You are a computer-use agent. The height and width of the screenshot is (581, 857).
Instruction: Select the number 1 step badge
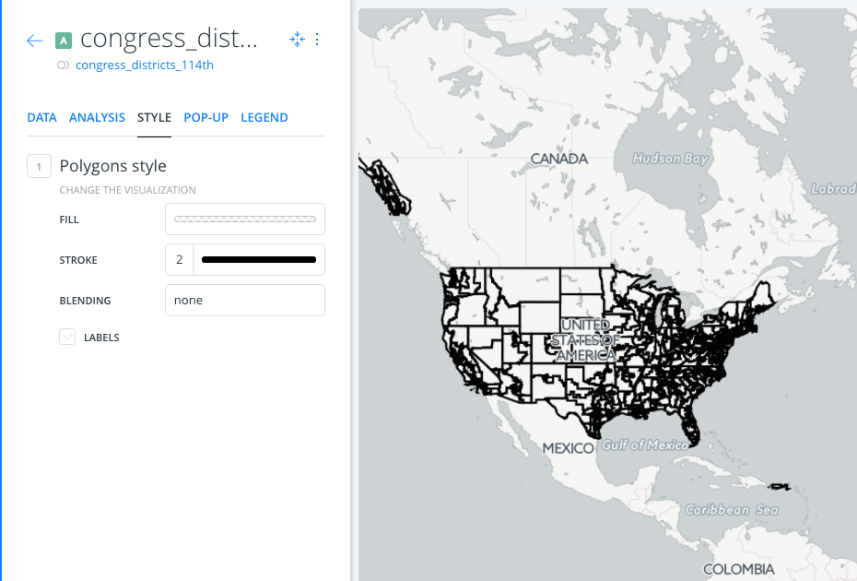coord(39,166)
